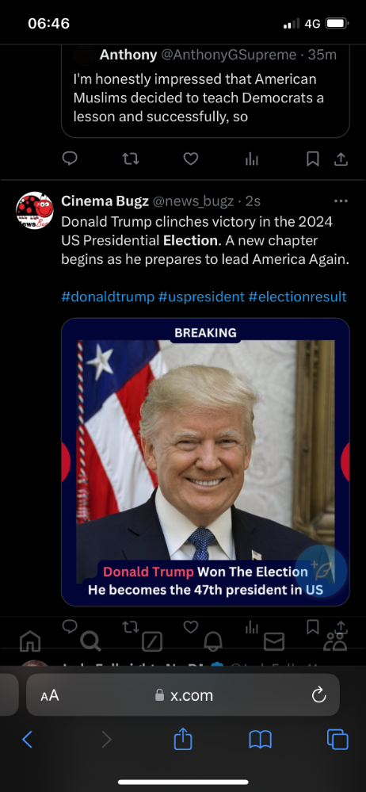Open Cinema Bugz profile avatar

click(x=34, y=210)
